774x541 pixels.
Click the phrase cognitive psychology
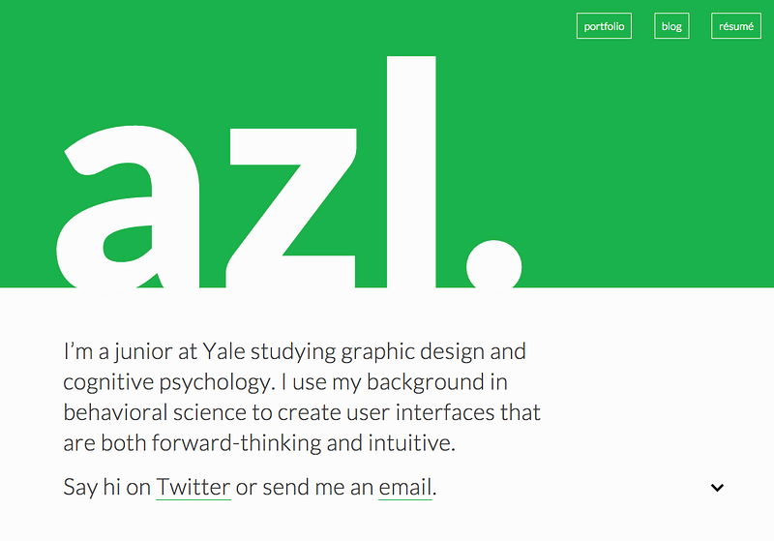(x=168, y=383)
